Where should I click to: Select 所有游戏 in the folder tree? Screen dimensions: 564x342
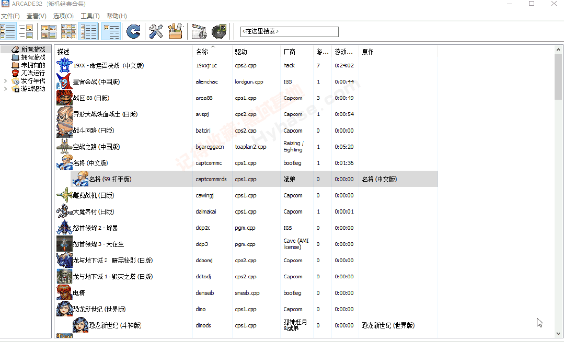pos(33,49)
